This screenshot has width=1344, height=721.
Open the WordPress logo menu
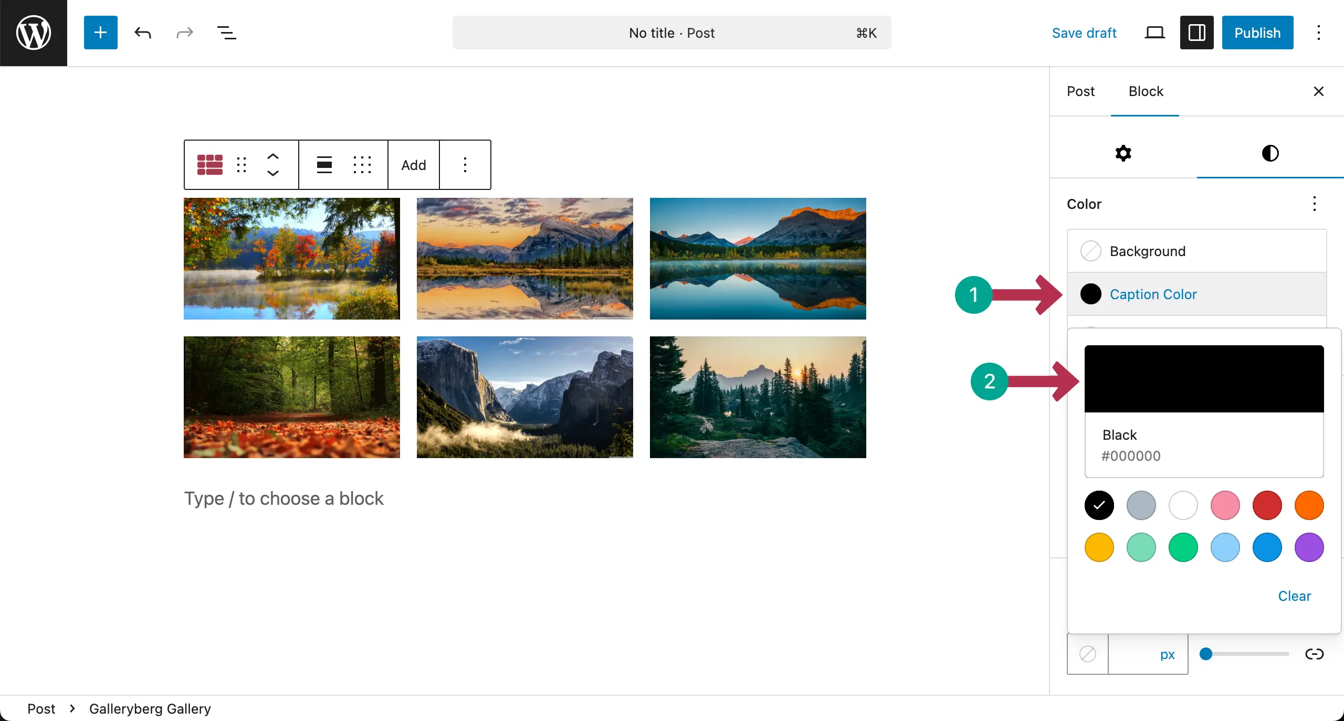click(x=33, y=33)
